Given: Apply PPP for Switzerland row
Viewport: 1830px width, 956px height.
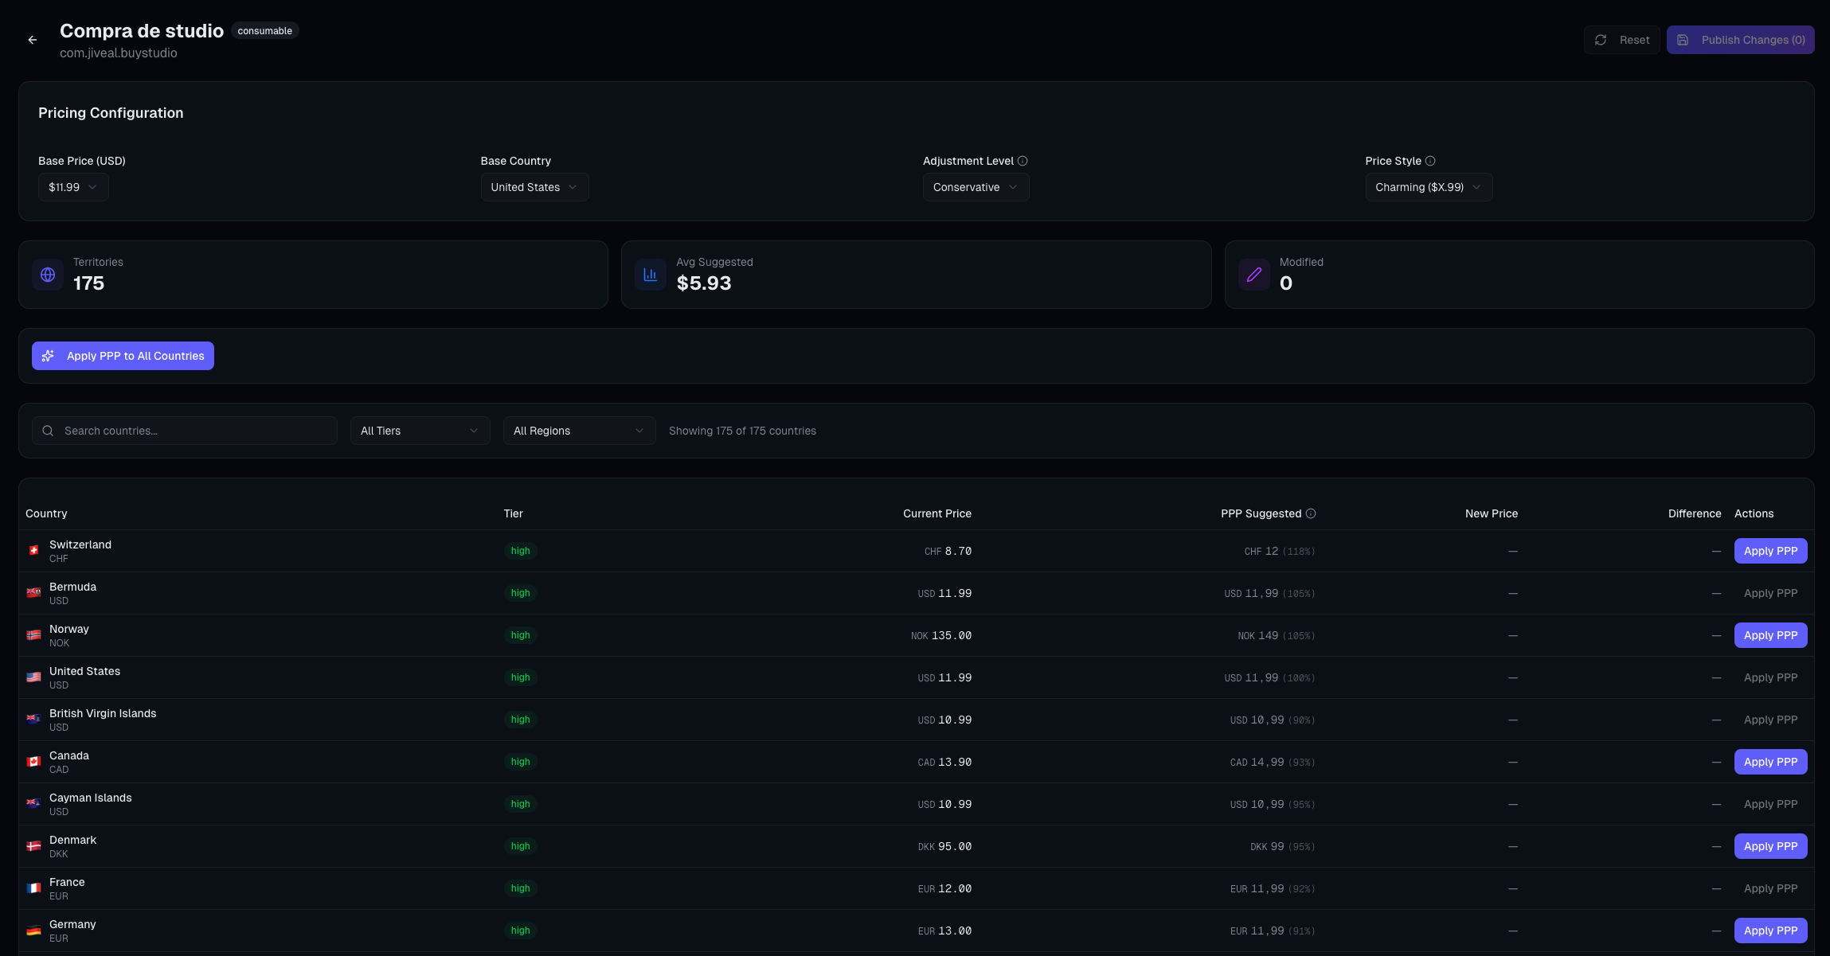Looking at the screenshot, I should [1770, 551].
